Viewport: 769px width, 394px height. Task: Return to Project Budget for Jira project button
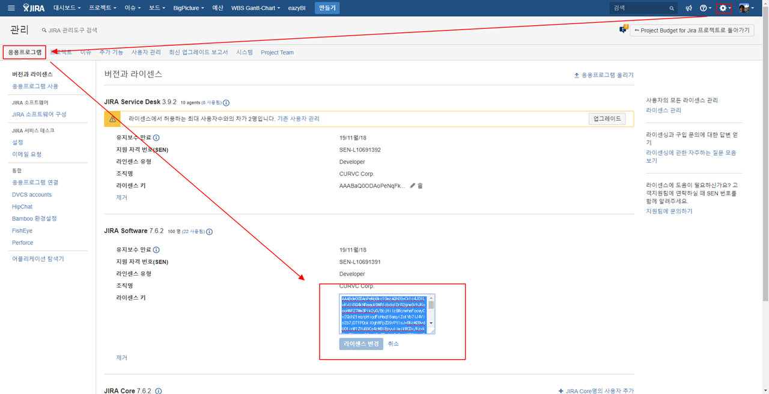coord(692,30)
